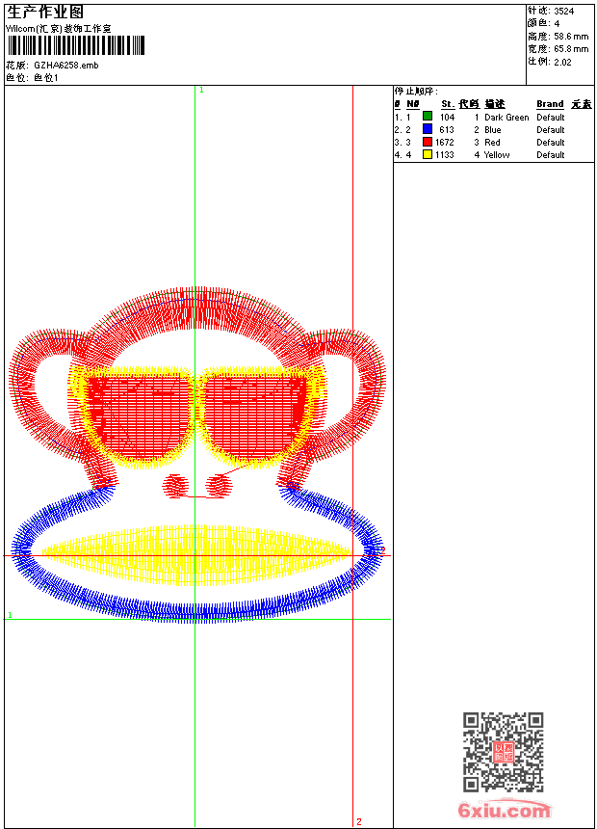
Task: Select the title 生产作业图
Action: [x=45, y=13]
